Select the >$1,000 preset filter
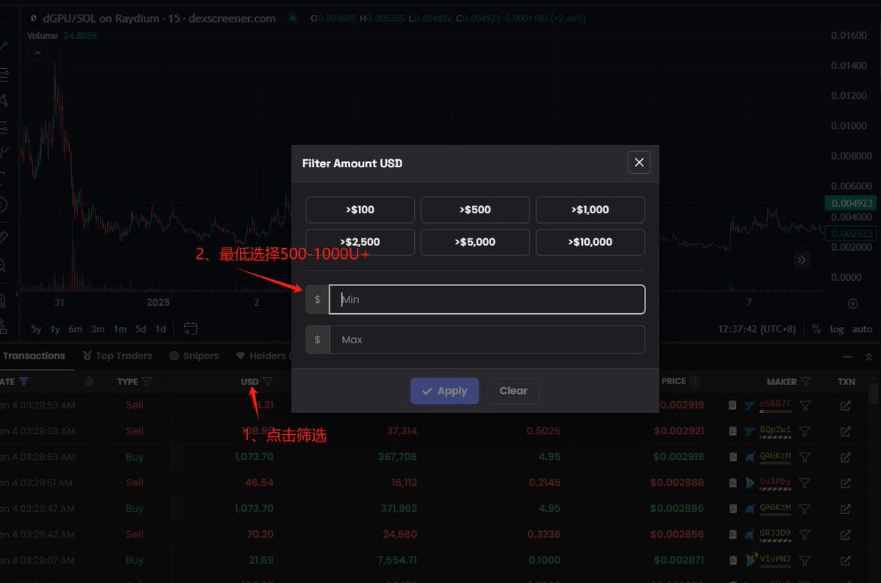 pos(590,210)
